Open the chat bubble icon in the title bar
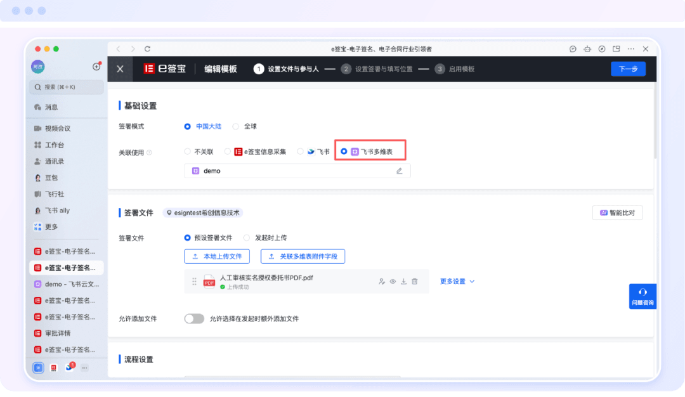The height and width of the screenshot is (397, 685). [573, 49]
